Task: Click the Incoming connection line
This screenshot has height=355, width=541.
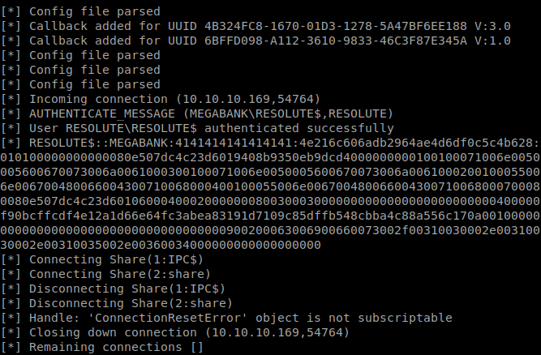Action: [x=161, y=99]
